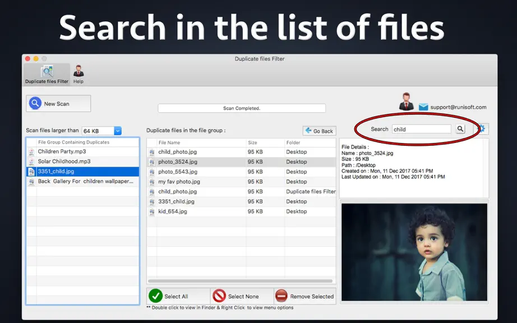Go Back to the previous list
This screenshot has height=323, width=517.
(319, 131)
